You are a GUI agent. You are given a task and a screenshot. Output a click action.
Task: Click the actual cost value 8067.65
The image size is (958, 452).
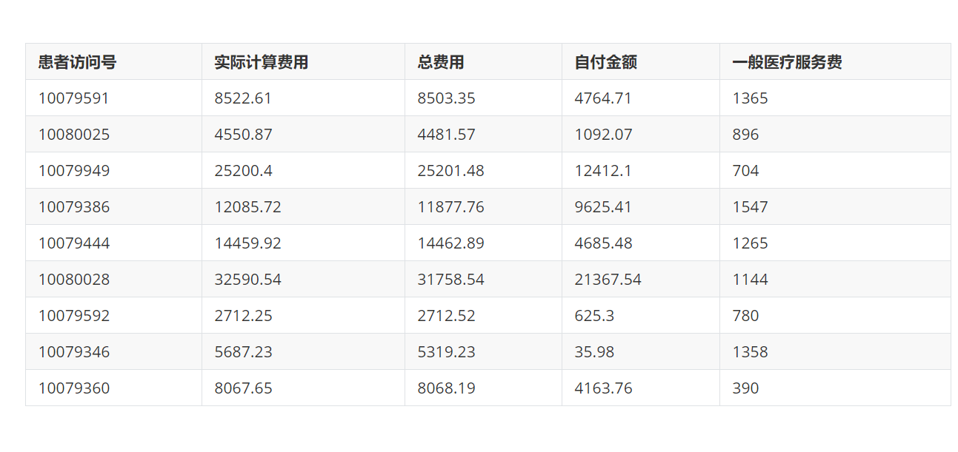(x=243, y=388)
